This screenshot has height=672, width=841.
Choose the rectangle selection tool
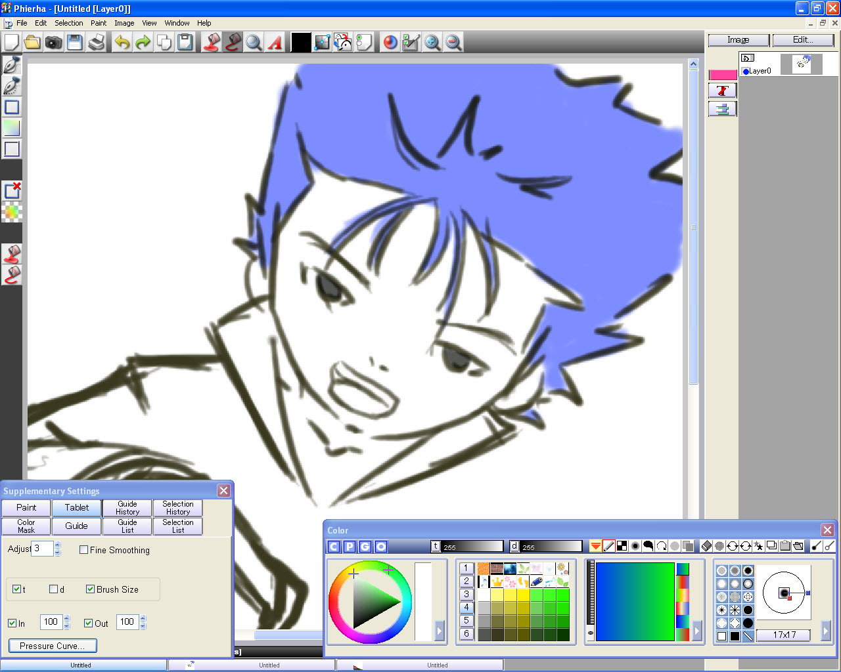[11, 107]
